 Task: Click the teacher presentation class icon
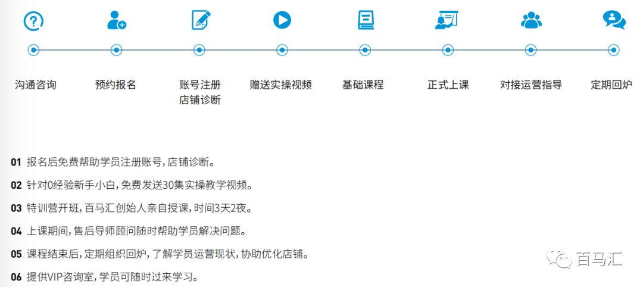(x=447, y=21)
